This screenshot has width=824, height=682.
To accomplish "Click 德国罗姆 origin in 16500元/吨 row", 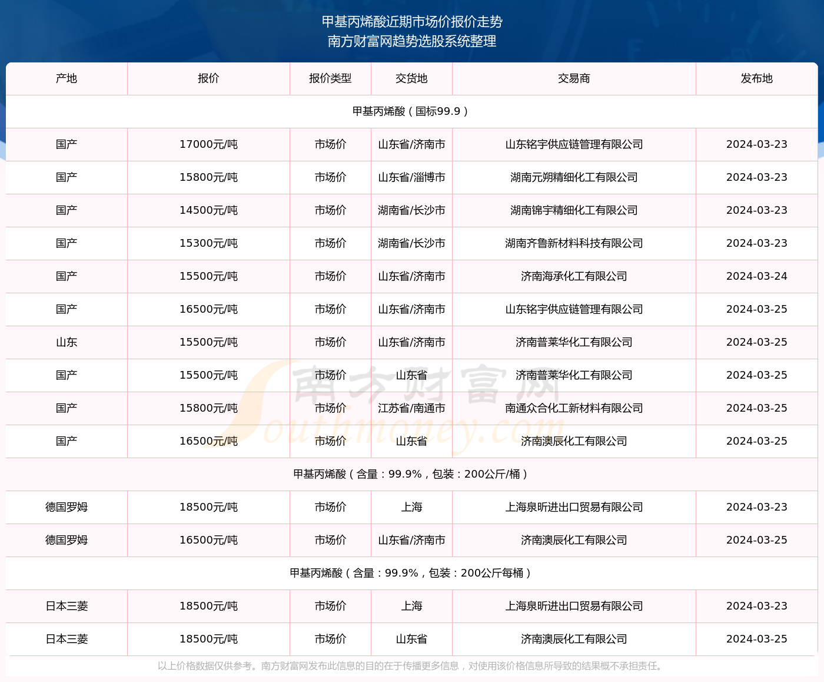I will tap(67, 540).
